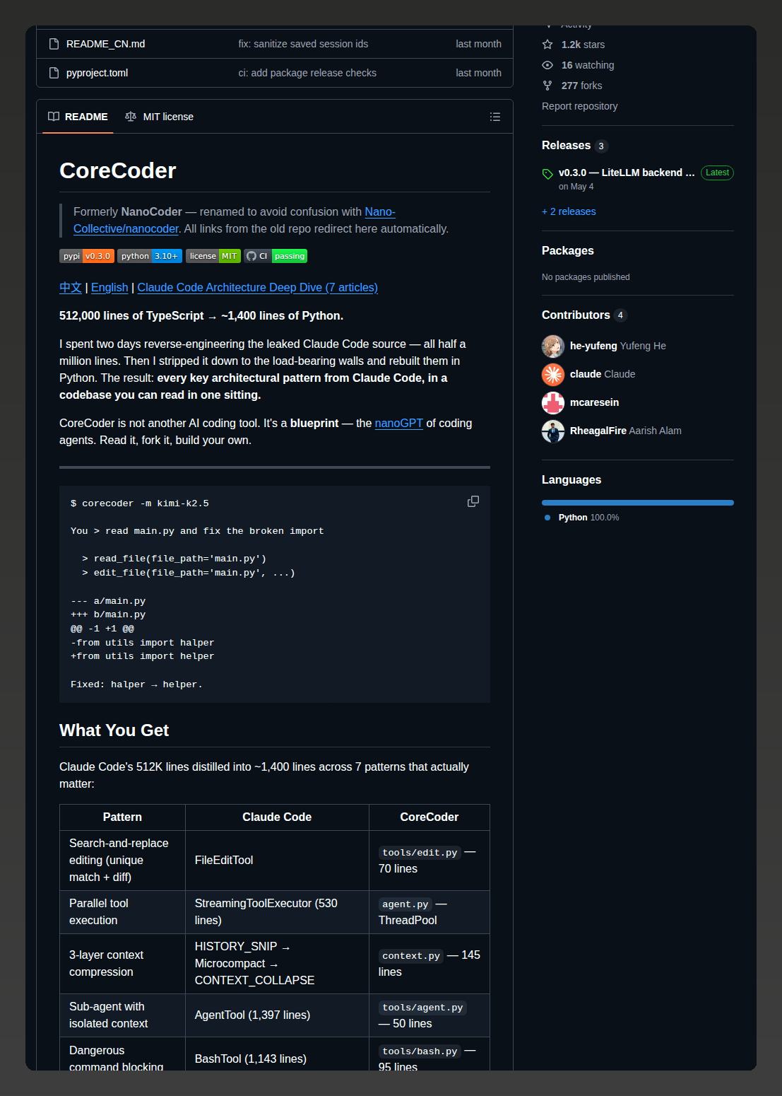Open the 277 forks link
The height and width of the screenshot is (1096, 782).
point(582,86)
